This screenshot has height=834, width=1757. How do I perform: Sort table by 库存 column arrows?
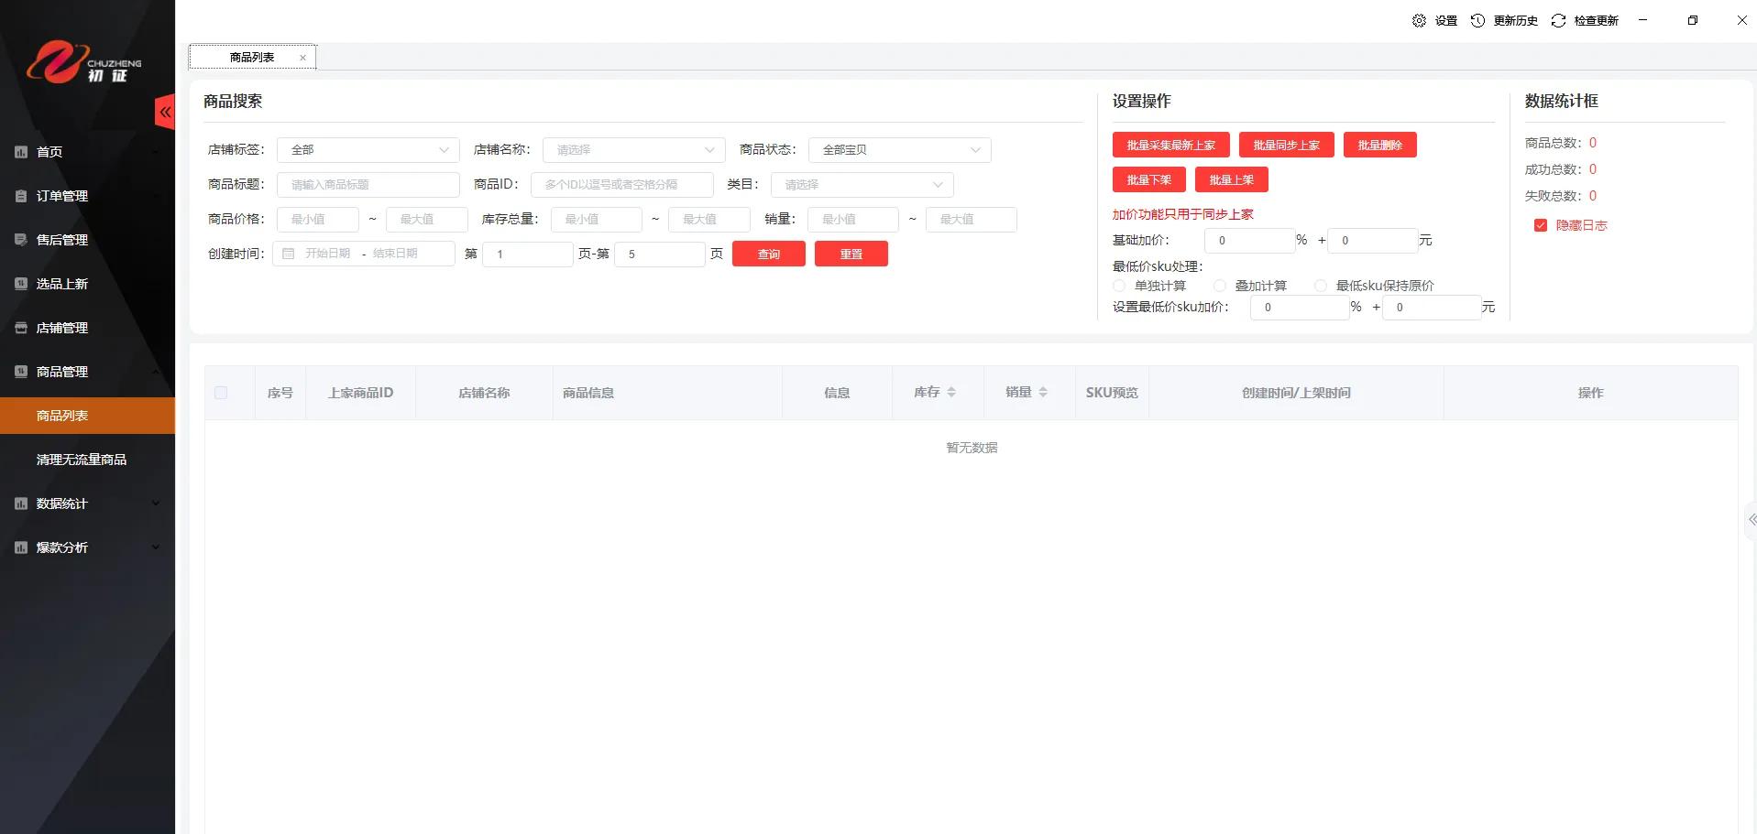click(951, 392)
